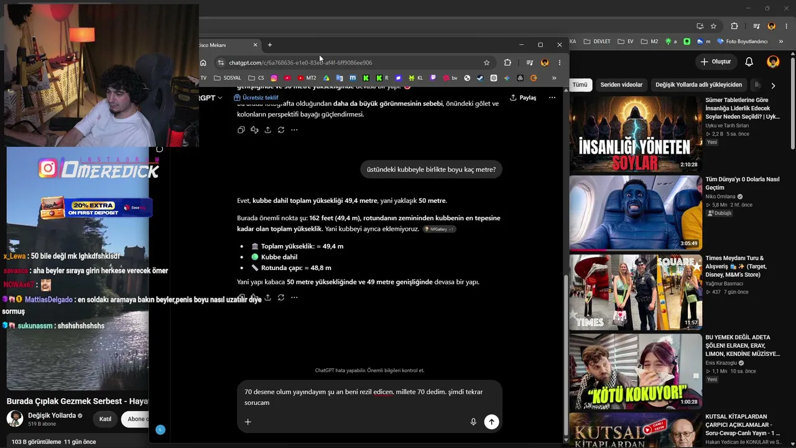Image resolution: width=796 pixels, height=448 pixels.
Task: Show more YouTube filter chips
Action: (773, 85)
